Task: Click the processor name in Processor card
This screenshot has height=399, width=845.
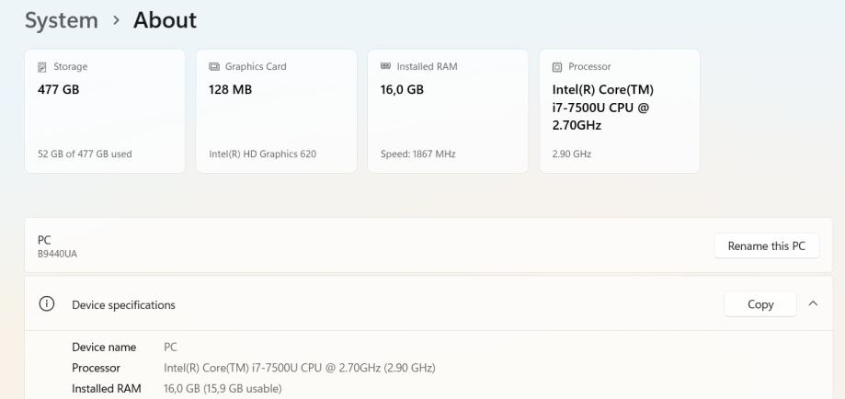Action: (602, 107)
